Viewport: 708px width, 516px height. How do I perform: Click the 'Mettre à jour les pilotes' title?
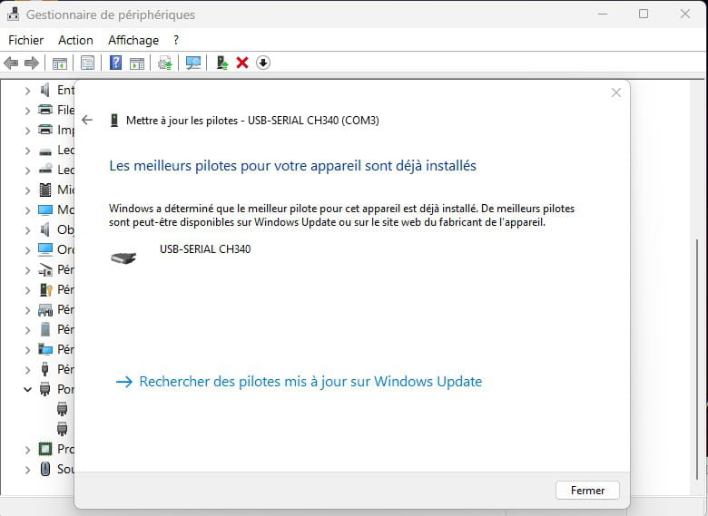click(x=252, y=121)
